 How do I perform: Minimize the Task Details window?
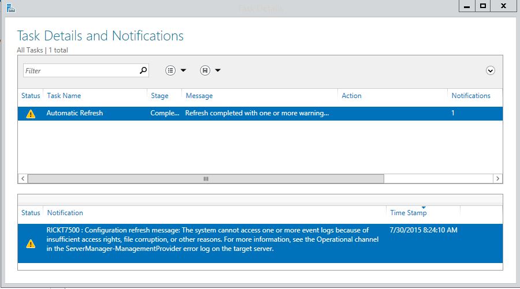(467, 6)
